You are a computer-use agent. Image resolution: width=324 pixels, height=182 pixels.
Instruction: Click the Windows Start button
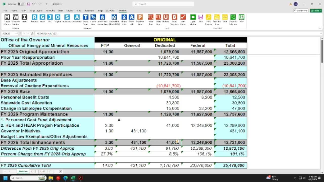[5, 178]
